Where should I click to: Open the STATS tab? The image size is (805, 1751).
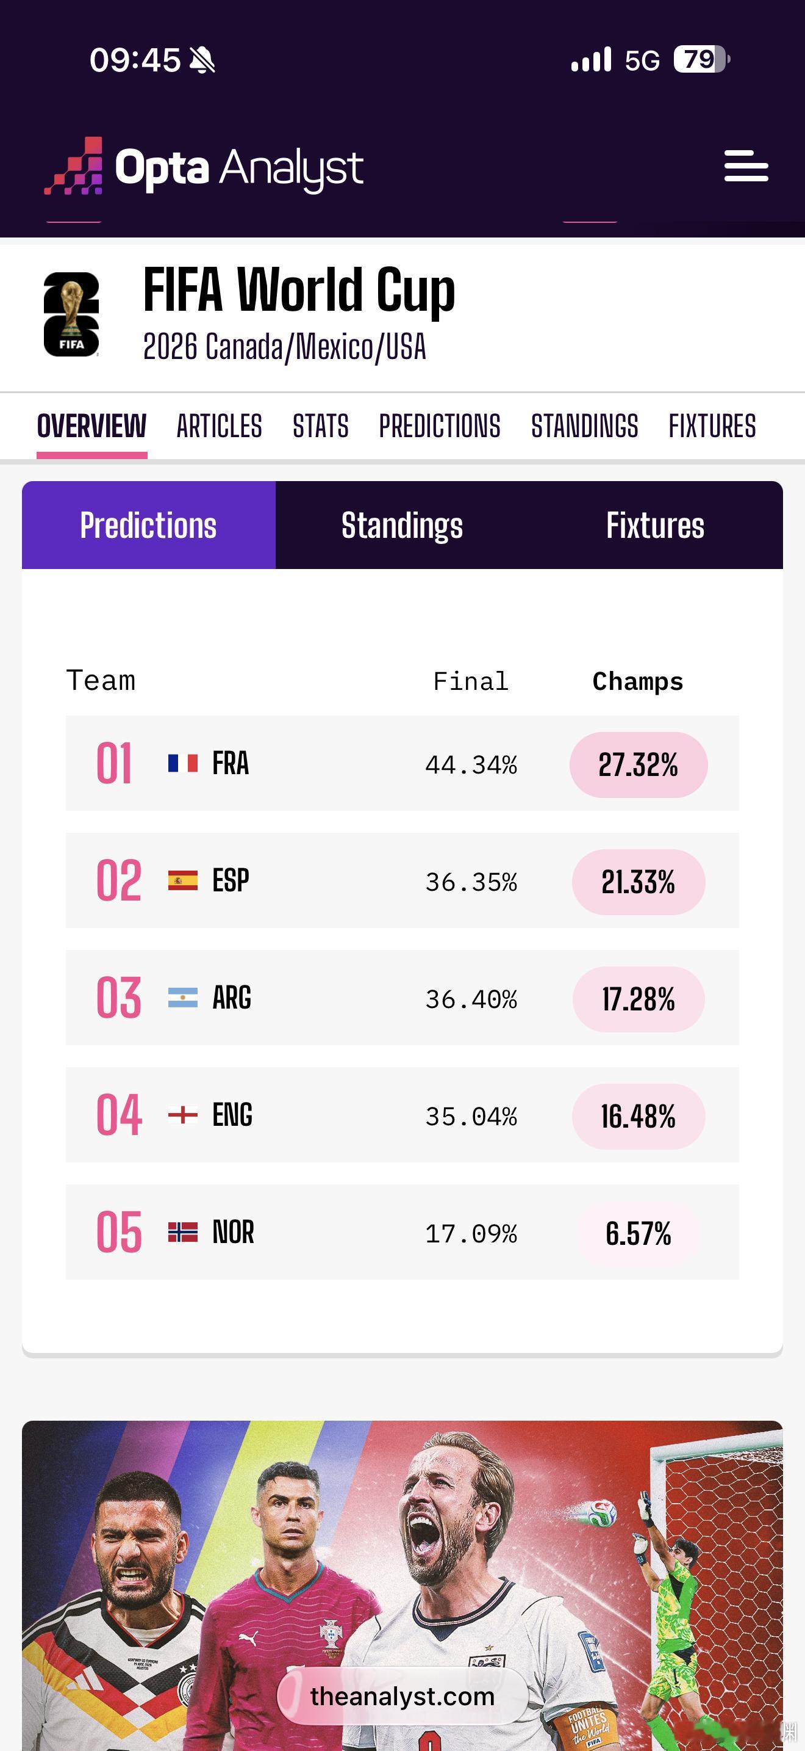tap(320, 426)
